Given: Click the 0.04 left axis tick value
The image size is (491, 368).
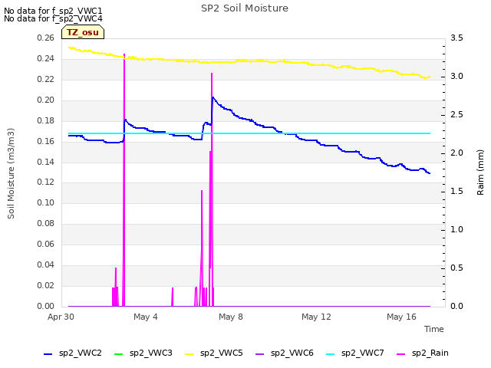Looking at the screenshot, I should point(46,264).
